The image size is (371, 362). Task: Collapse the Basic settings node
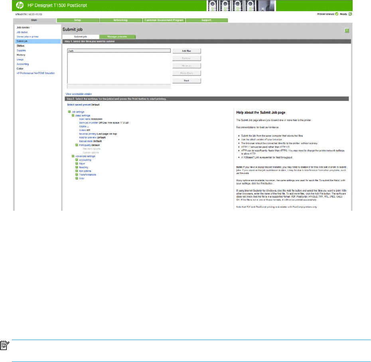[x=73, y=115]
